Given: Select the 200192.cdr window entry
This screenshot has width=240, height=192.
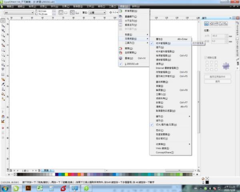Looking at the screenshot, I should point(134,64).
